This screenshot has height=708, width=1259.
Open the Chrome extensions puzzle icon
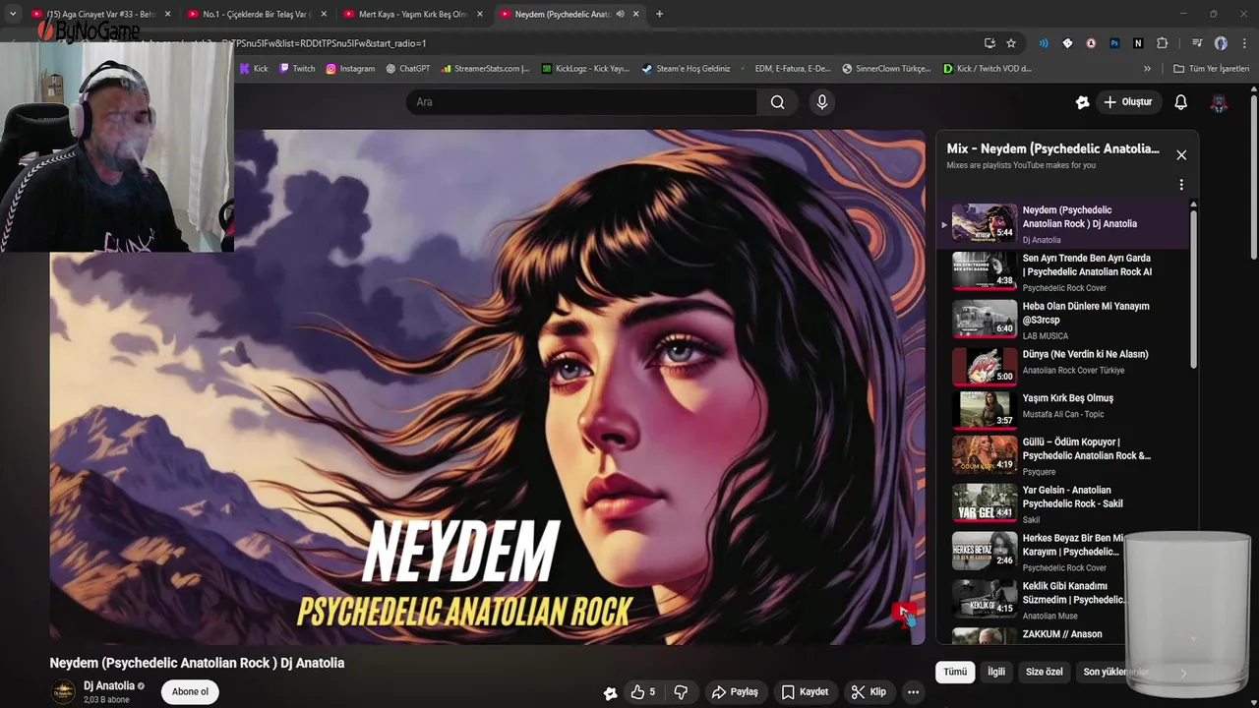(1163, 43)
